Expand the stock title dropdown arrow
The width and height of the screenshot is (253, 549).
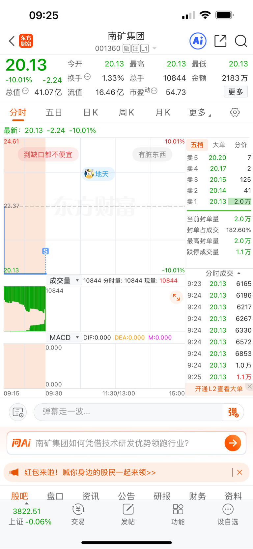tap(154, 49)
